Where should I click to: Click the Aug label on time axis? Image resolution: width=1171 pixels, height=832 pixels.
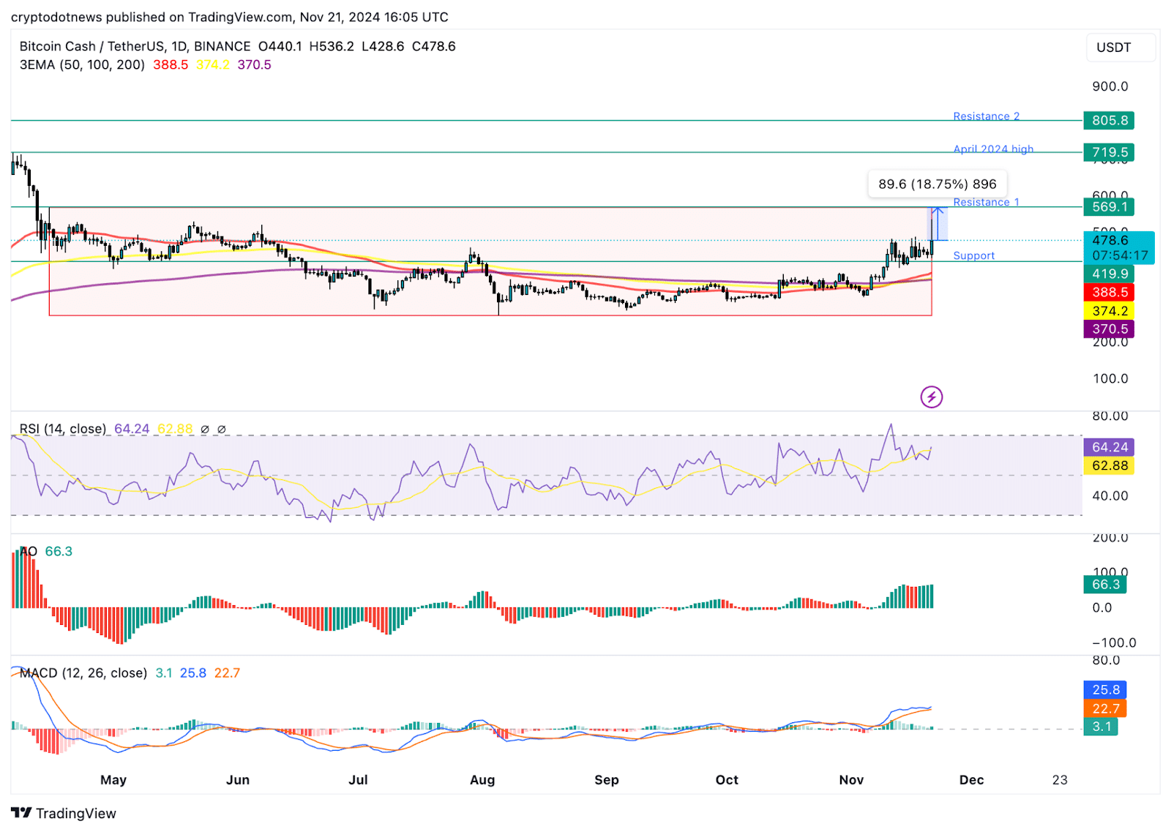click(x=482, y=779)
